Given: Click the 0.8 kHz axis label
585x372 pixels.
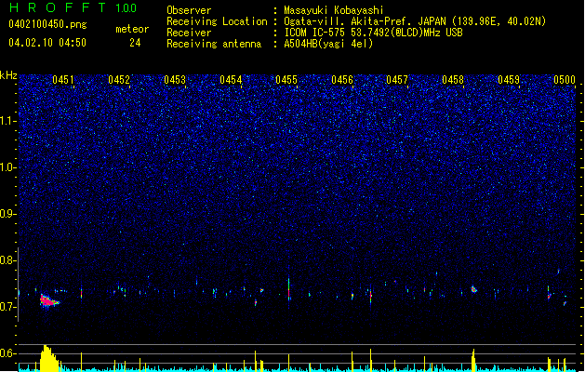Looking at the screenshot, I should pos(8,260).
